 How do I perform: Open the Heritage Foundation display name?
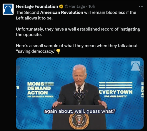click(37, 6)
